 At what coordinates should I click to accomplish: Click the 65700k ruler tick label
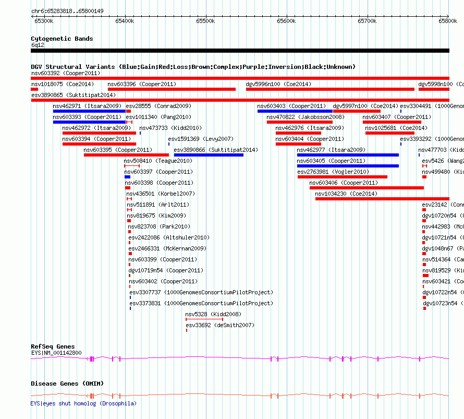[x=367, y=21]
